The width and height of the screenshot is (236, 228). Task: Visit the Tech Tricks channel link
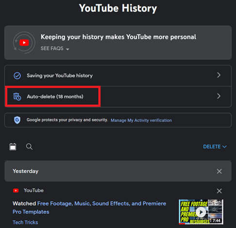25,222
